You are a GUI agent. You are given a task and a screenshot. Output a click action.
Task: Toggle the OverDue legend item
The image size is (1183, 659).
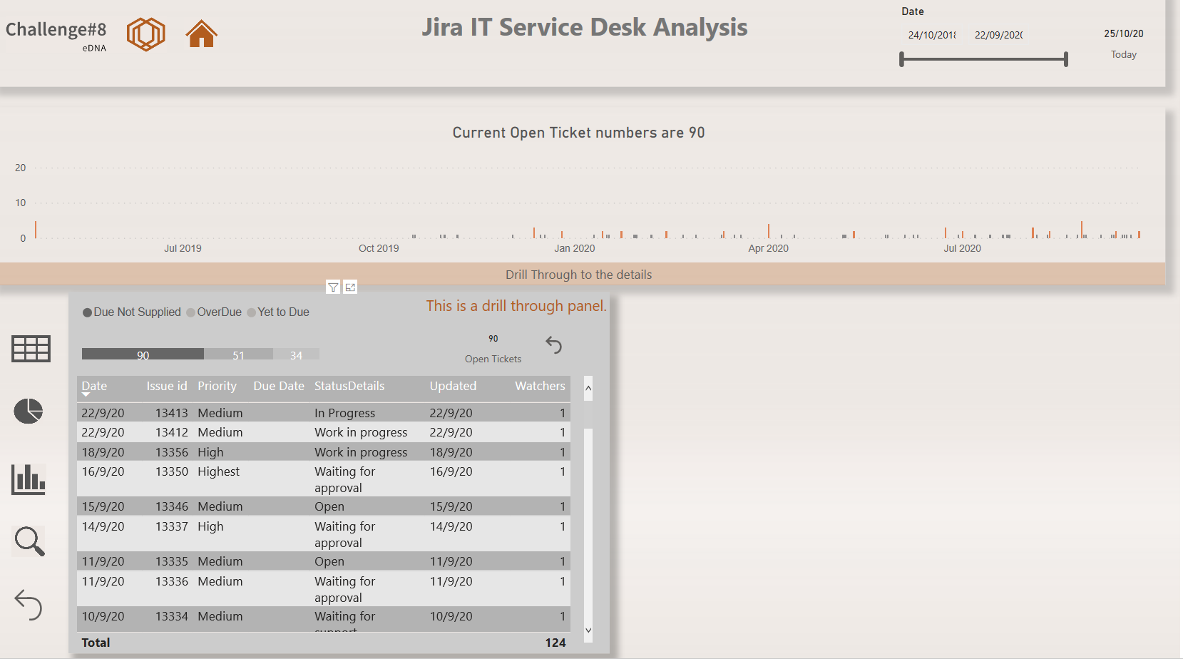click(214, 312)
